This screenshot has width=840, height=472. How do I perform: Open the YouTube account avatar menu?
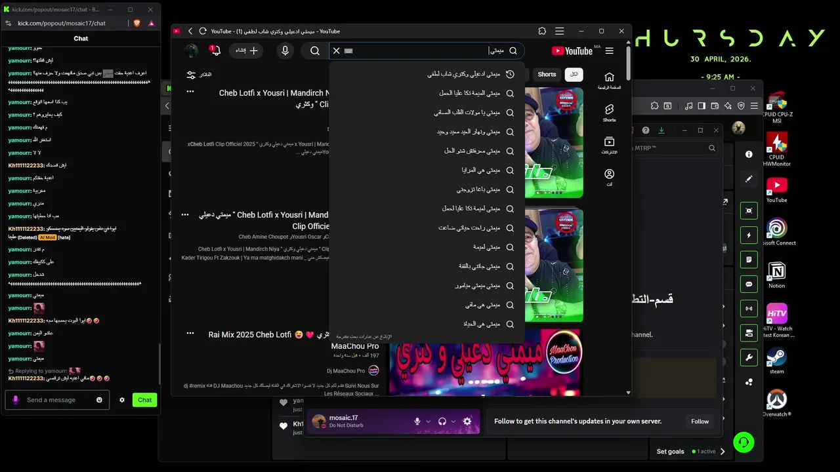coord(191,50)
